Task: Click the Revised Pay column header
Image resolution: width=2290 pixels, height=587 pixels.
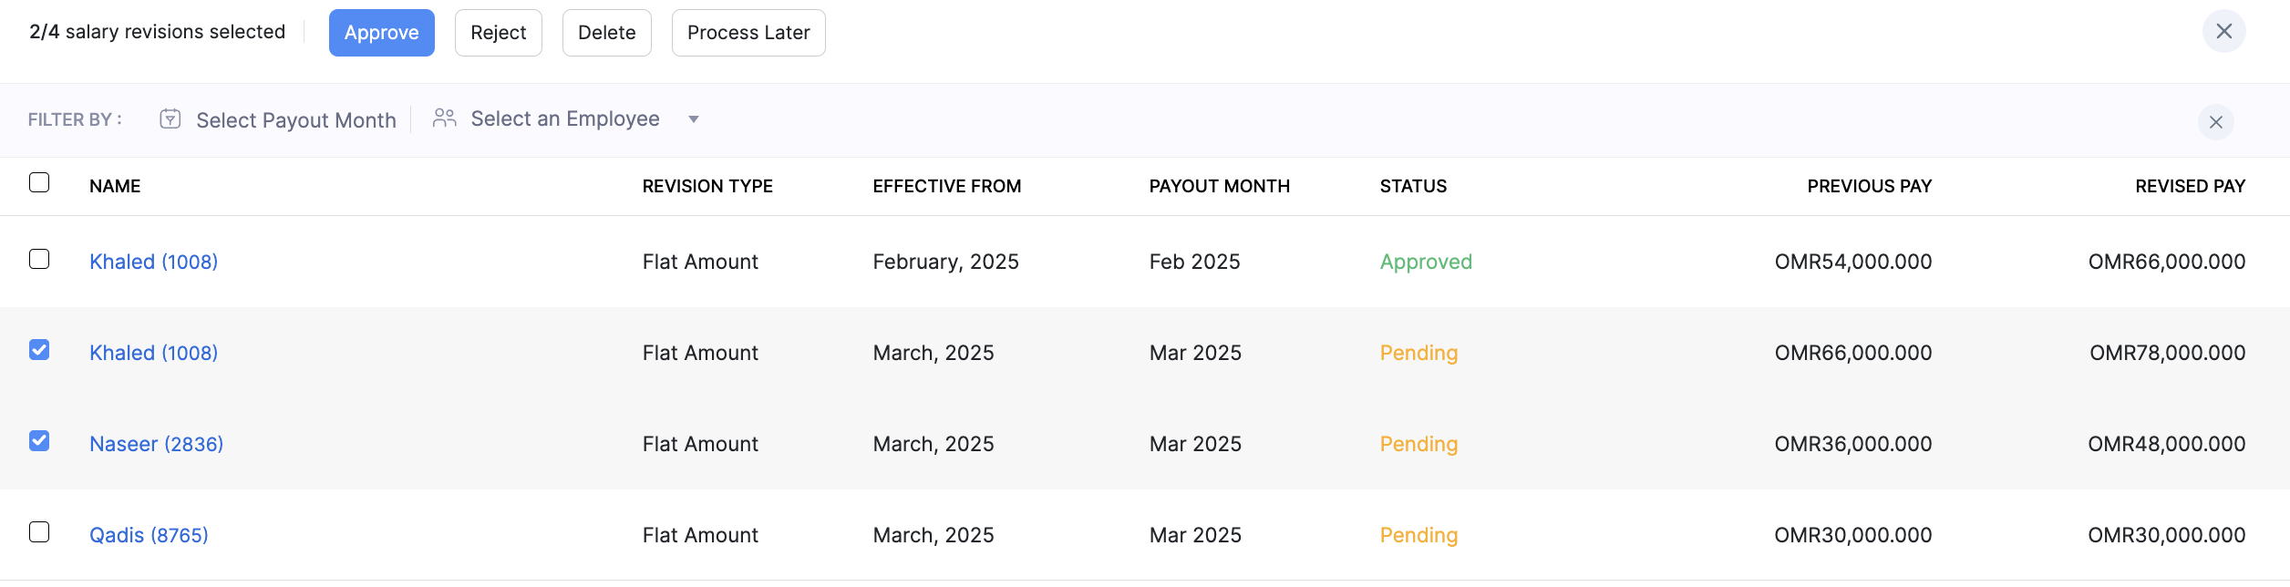Action: click(x=2189, y=186)
